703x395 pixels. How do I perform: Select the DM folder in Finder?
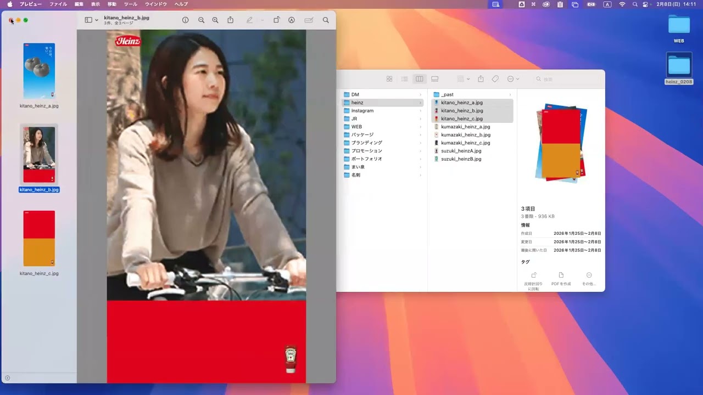pyautogui.click(x=382, y=94)
